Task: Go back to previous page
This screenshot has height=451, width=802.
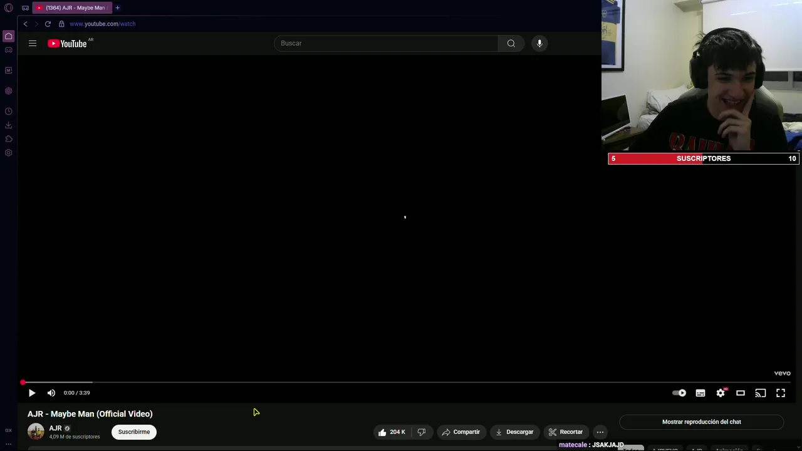Action: click(x=25, y=24)
